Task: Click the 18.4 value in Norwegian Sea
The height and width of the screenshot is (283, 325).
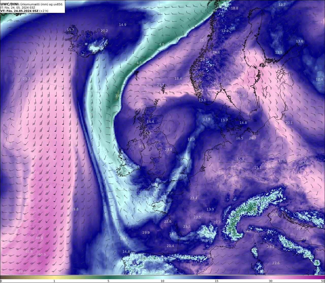Action: tap(178, 78)
